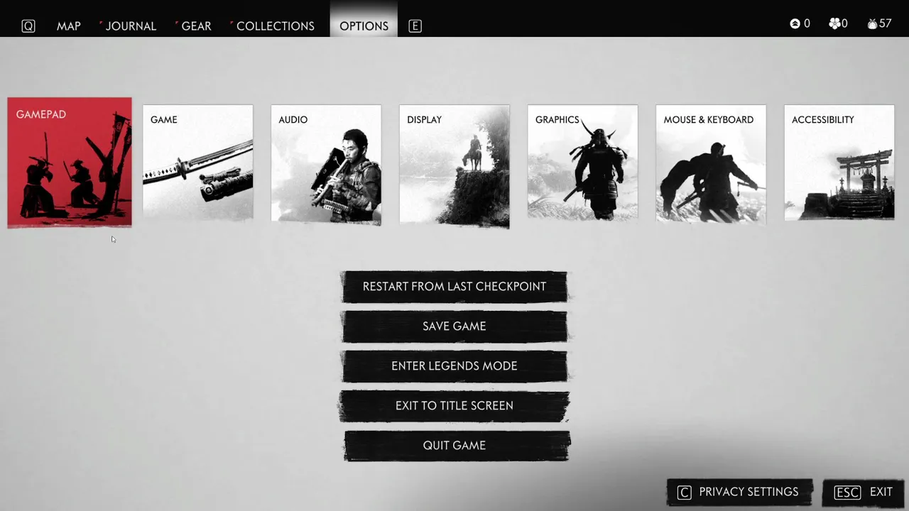Open the Accessibility settings card

pyautogui.click(x=839, y=163)
